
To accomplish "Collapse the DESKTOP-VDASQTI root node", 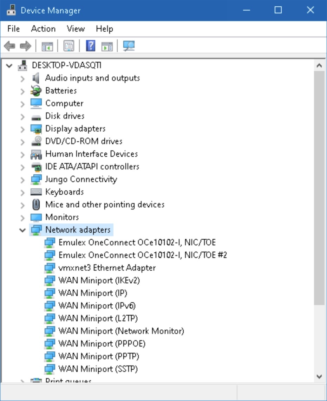I will (x=9, y=66).
